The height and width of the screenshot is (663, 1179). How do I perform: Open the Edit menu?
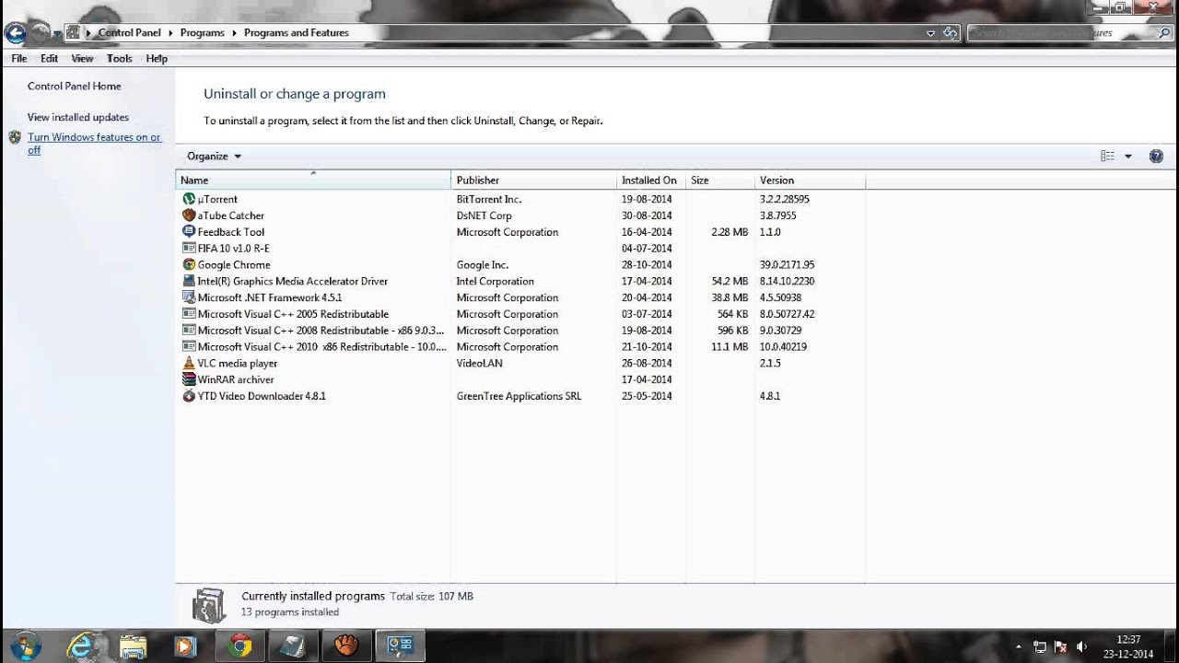coord(49,58)
